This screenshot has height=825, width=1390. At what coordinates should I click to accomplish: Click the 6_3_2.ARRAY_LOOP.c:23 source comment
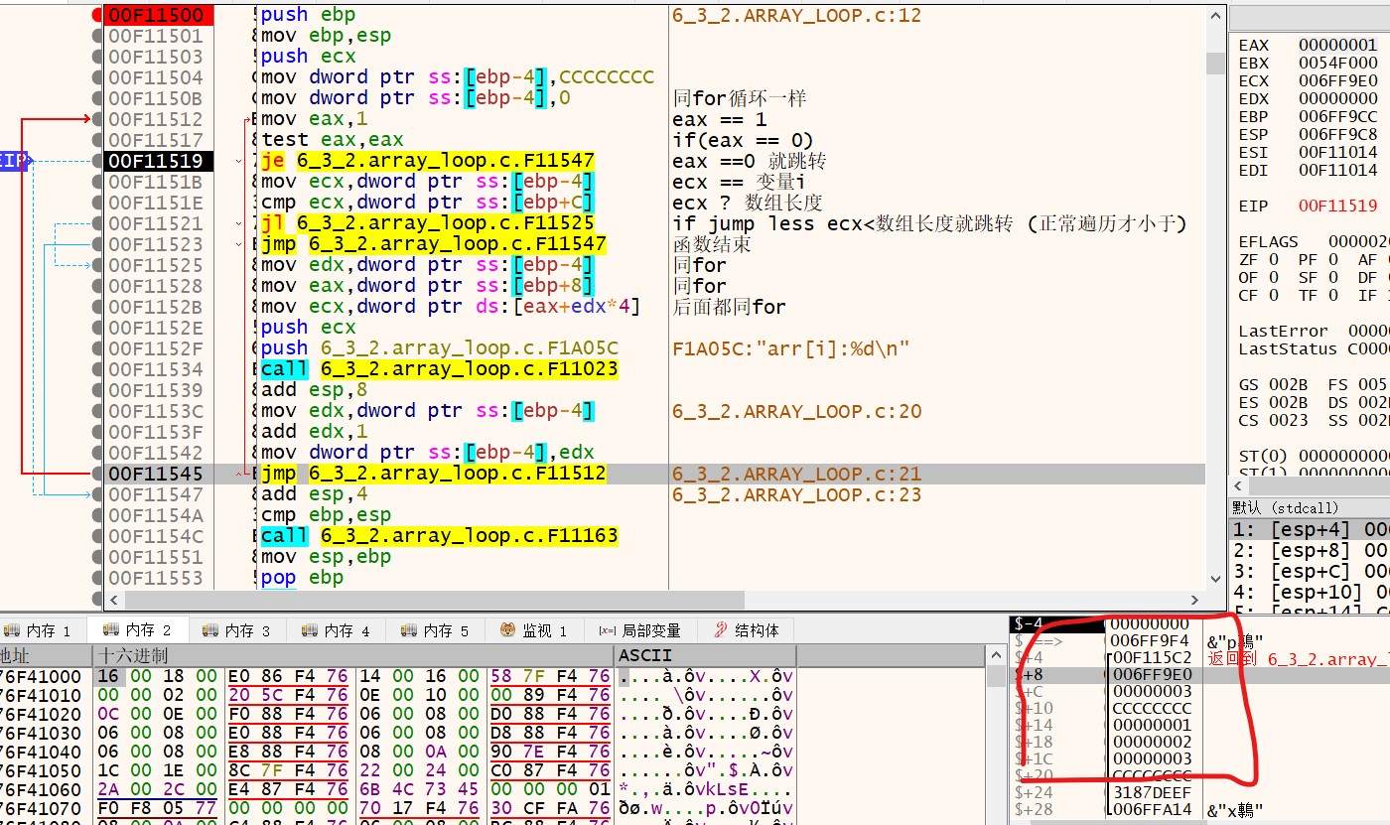coord(797,494)
